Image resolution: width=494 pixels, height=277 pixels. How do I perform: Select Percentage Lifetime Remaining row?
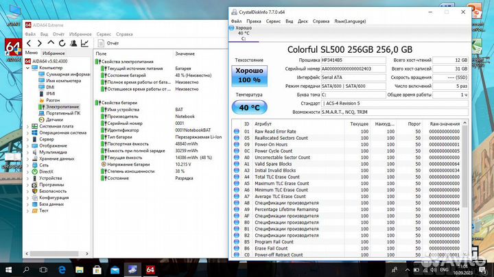[348, 209]
